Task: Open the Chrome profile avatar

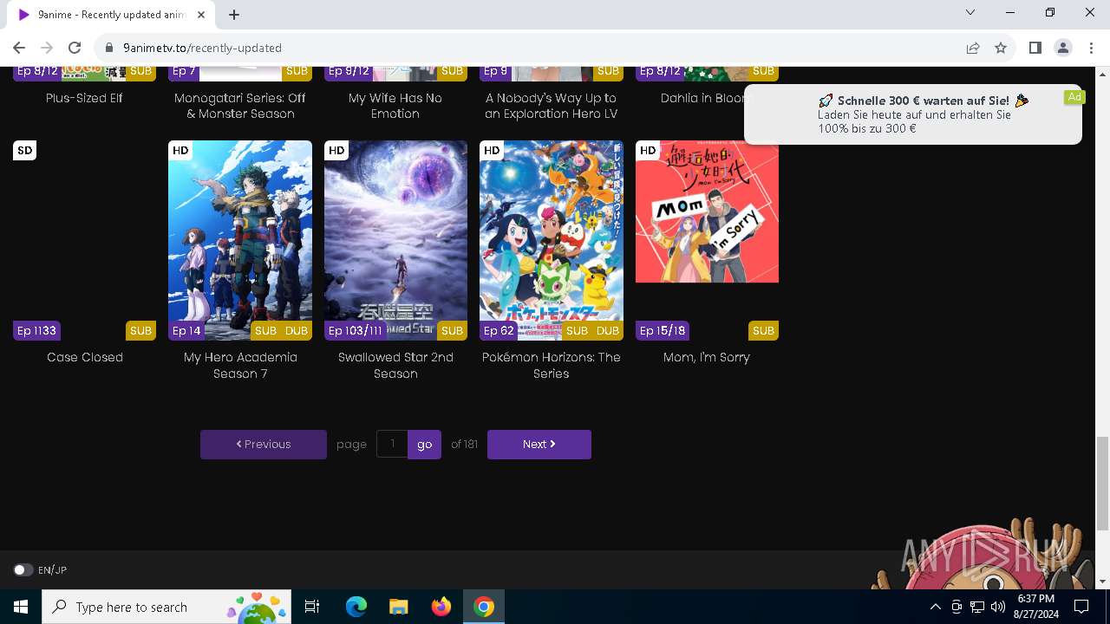Action: coord(1063,48)
